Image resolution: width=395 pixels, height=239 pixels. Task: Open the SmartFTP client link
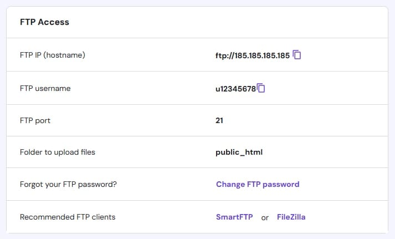[x=234, y=217]
